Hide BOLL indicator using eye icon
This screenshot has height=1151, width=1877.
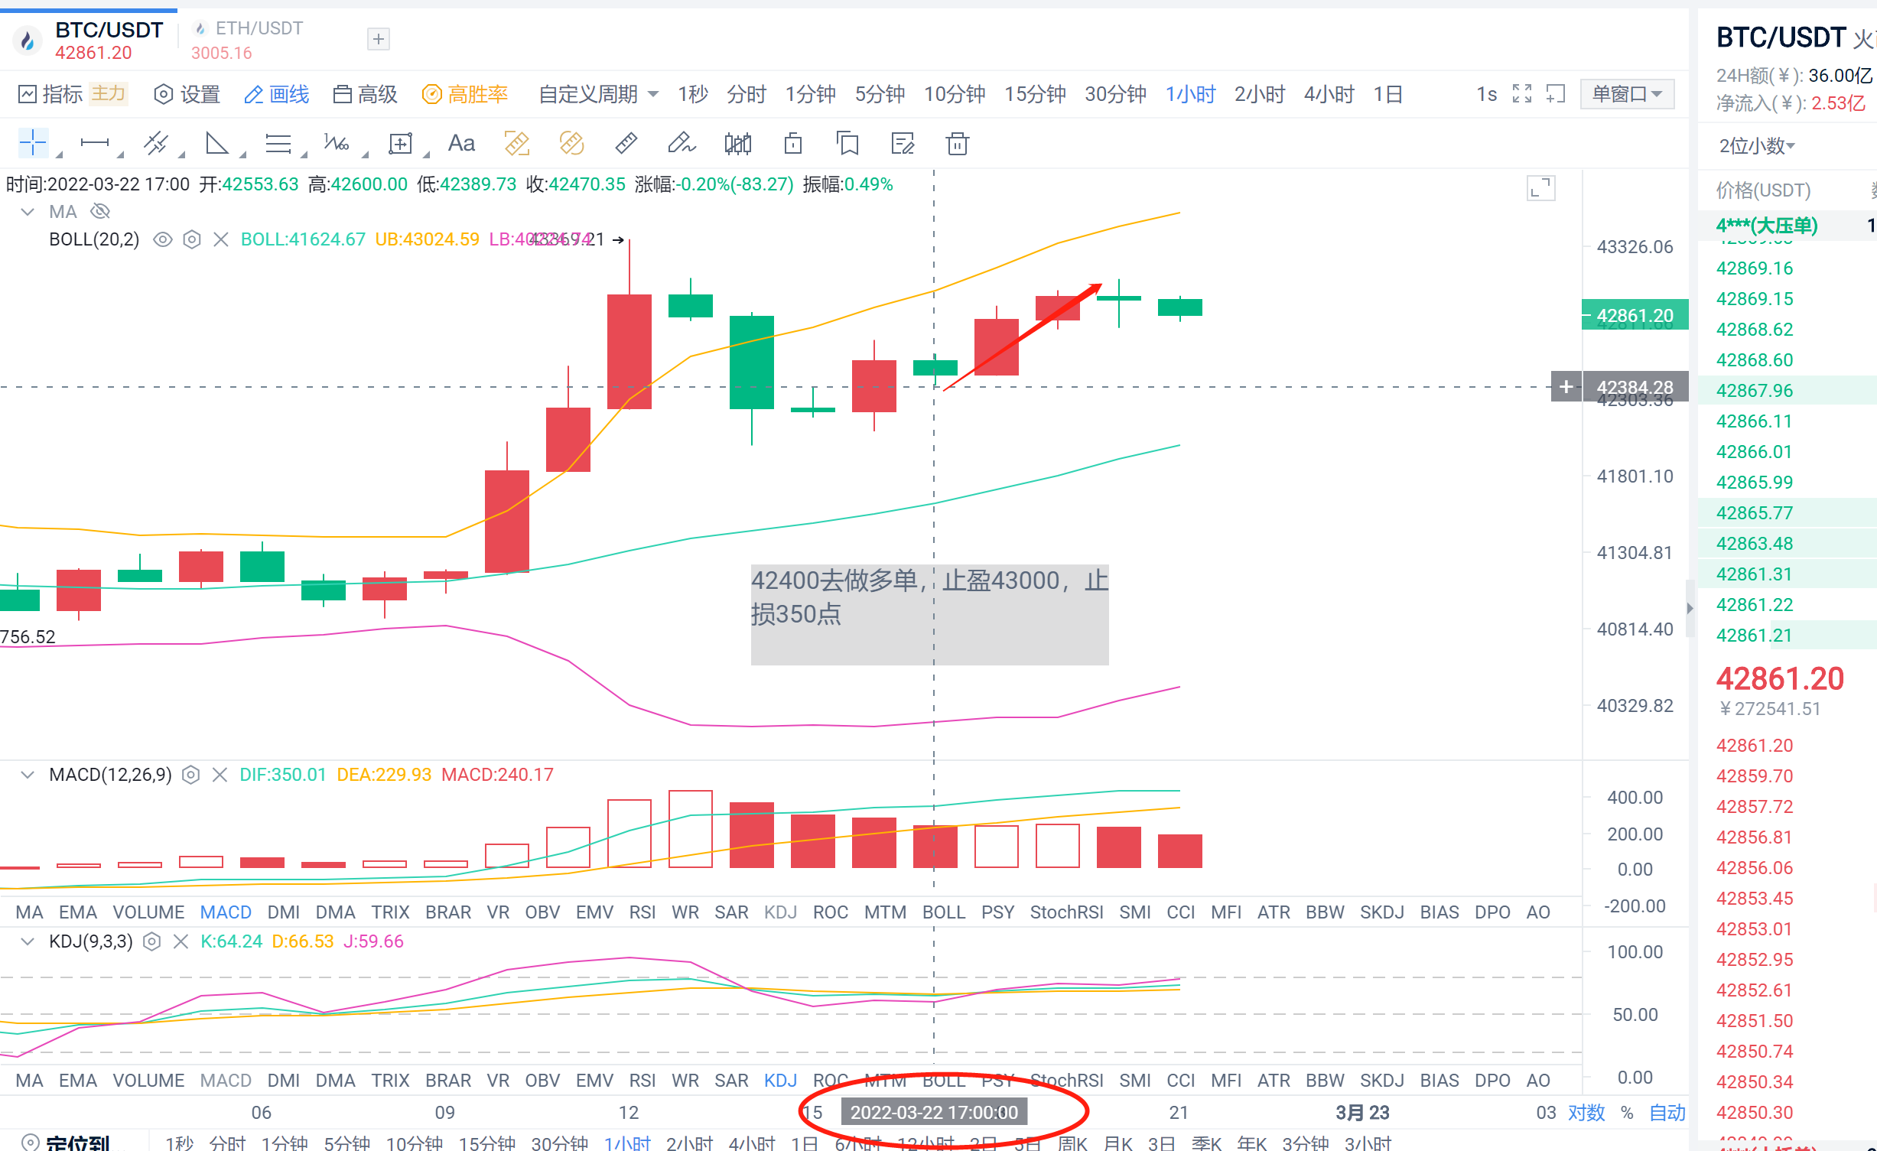click(162, 239)
